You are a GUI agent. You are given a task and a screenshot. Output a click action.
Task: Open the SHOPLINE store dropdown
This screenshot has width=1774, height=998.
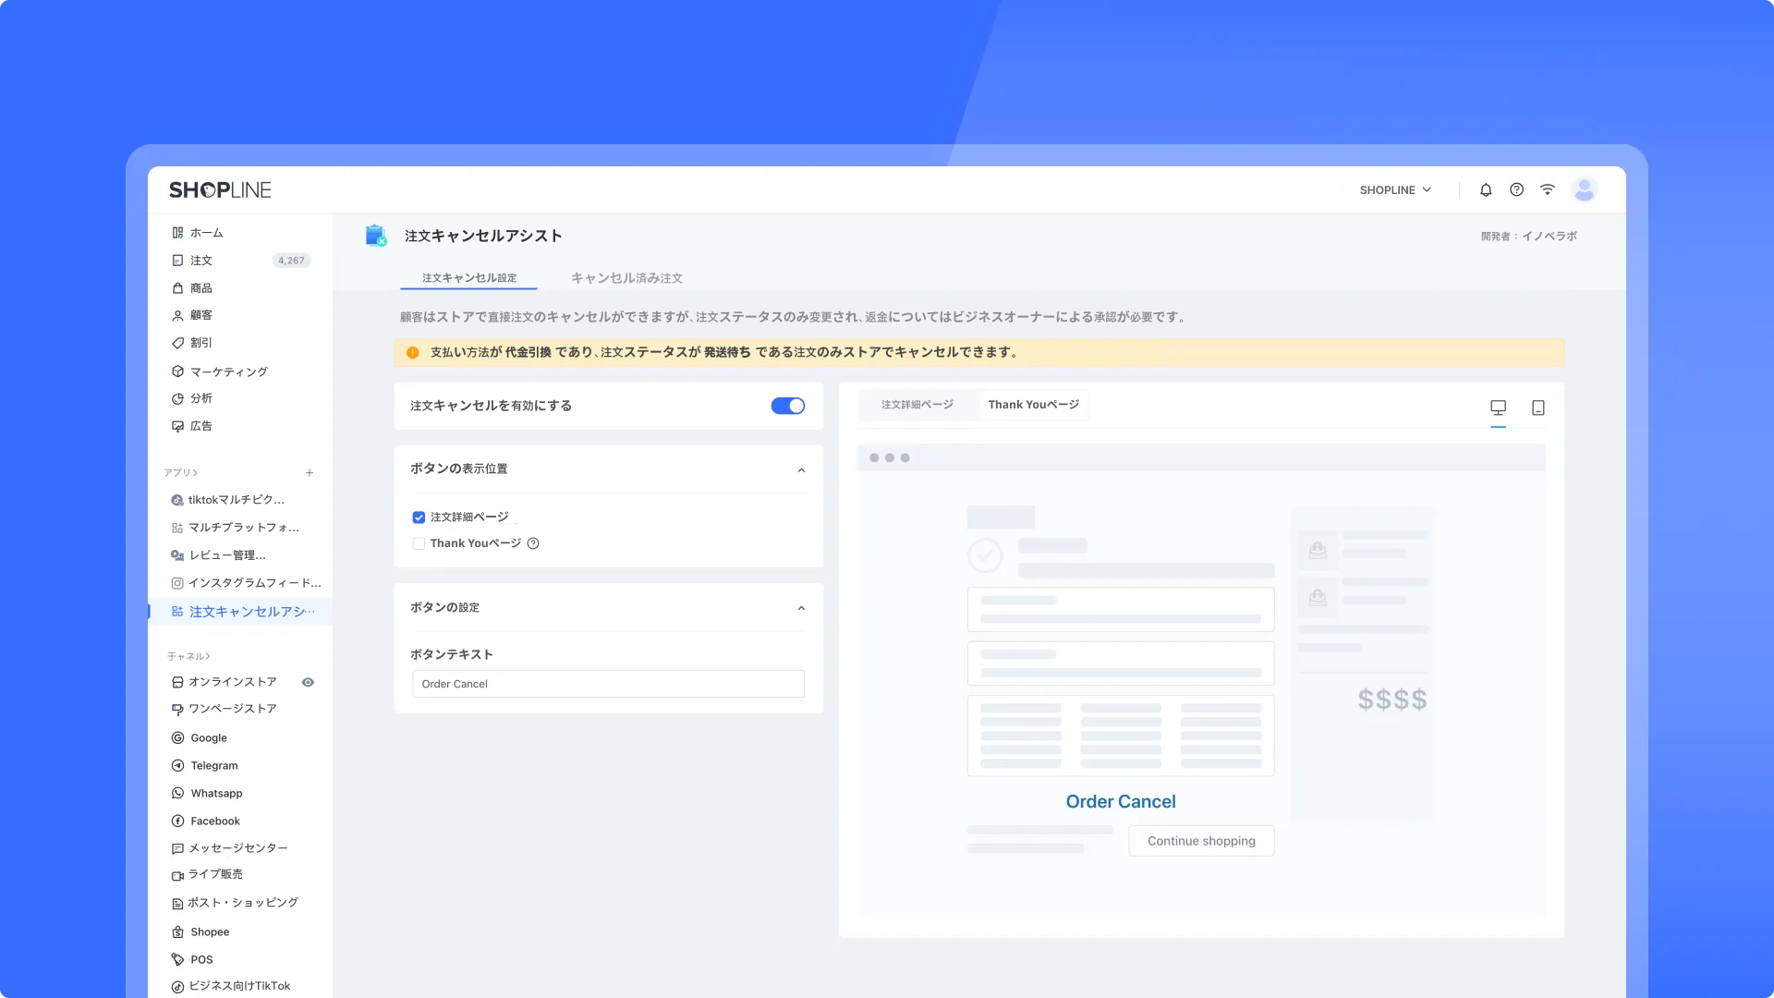1395,190
